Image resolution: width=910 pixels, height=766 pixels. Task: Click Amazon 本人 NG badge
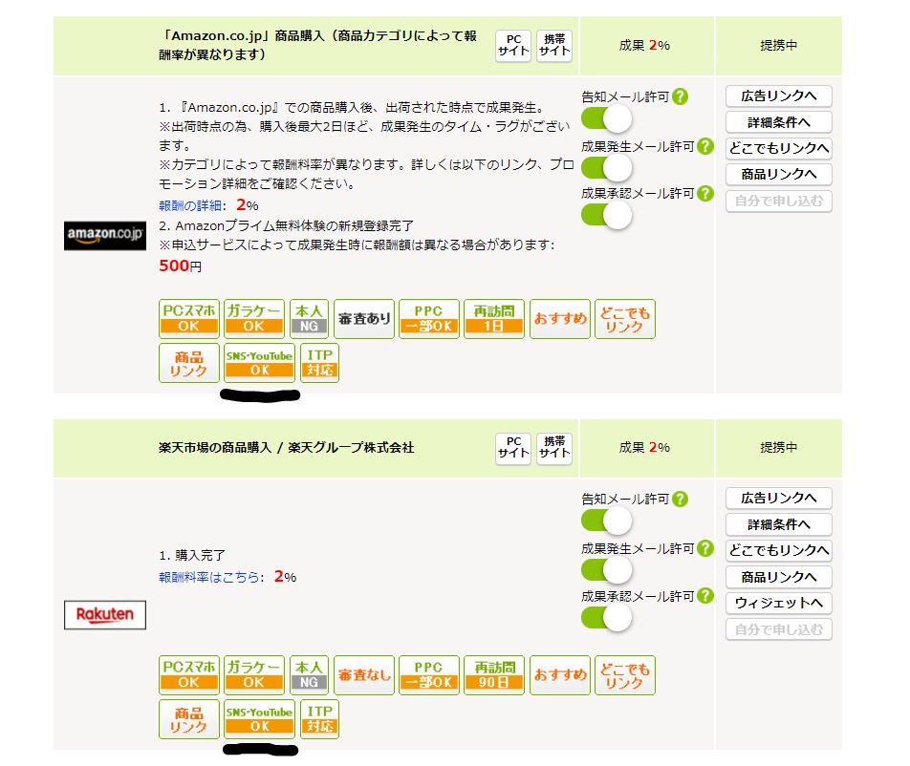click(309, 318)
